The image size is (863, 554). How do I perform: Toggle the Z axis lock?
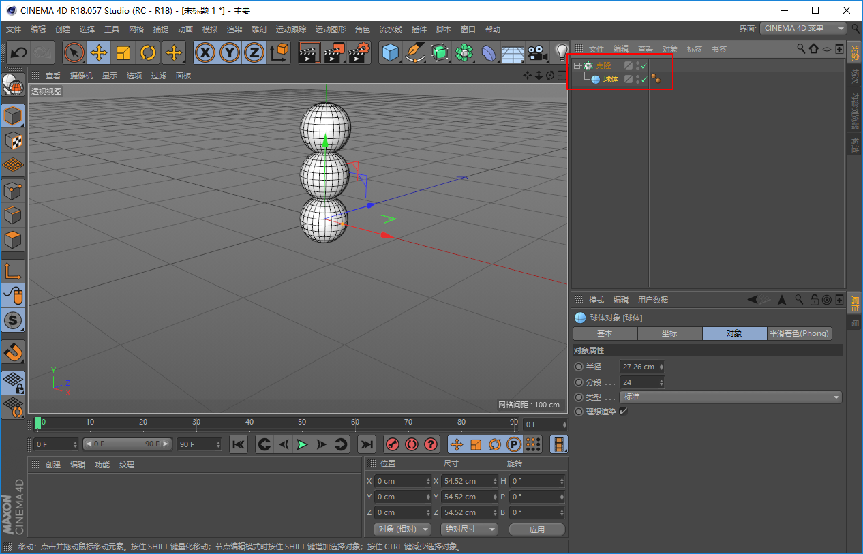pos(254,52)
